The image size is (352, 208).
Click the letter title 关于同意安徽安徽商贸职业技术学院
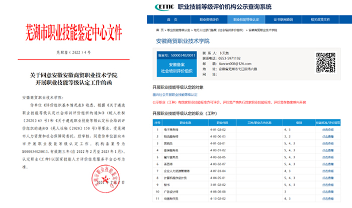pyautogui.click(x=73, y=75)
